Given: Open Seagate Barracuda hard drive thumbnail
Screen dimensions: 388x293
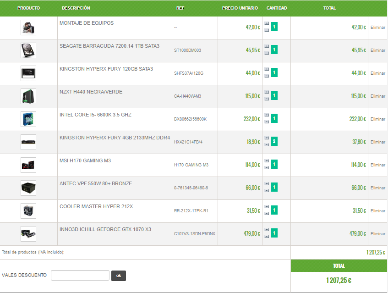Looking at the screenshot, I should click(x=28, y=50).
